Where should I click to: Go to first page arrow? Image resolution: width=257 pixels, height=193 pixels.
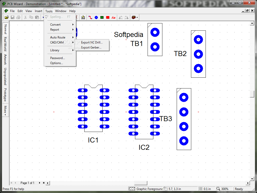12,183
